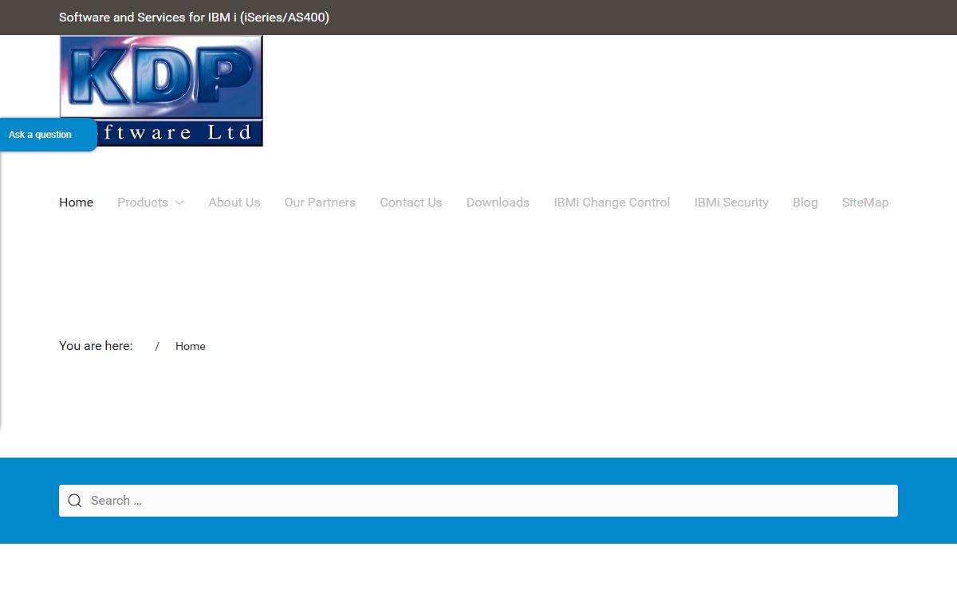This screenshot has height=590, width=957.
Task: Visit the Blog page
Action: (805, 203)
